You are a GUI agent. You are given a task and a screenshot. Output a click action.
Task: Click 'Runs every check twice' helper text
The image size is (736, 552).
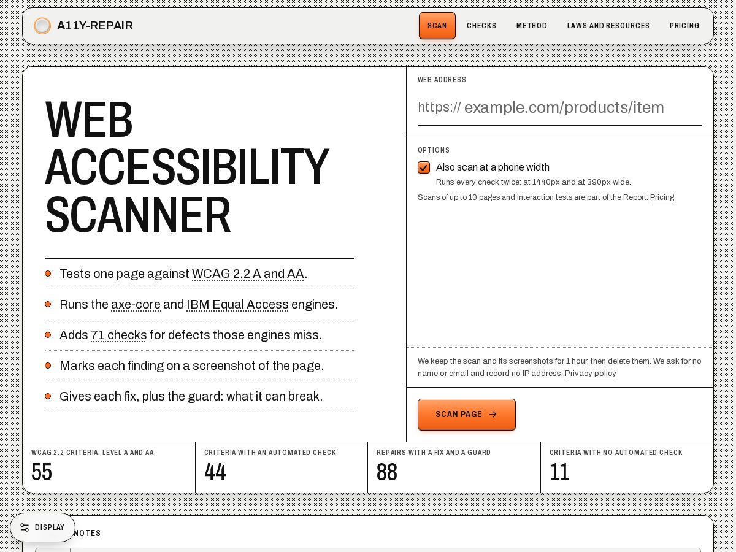pyautogui.click(x=533, y=182)
